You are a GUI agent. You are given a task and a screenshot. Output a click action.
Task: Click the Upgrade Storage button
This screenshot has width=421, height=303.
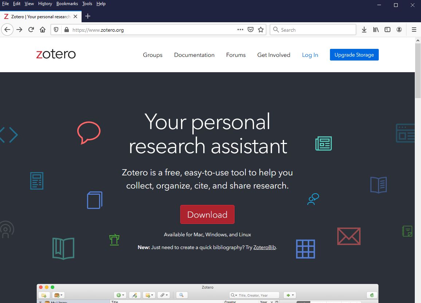[354, 55]
